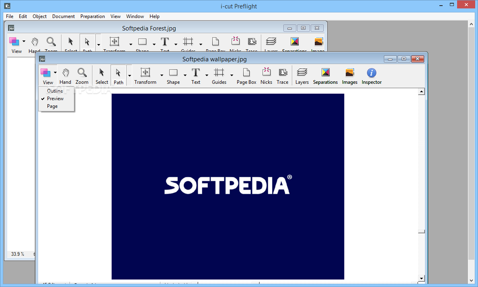Open the Preparation menu

(x=93, y=16)
